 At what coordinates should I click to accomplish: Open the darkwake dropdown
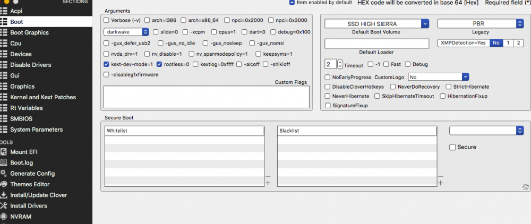[x=126, y=32]
